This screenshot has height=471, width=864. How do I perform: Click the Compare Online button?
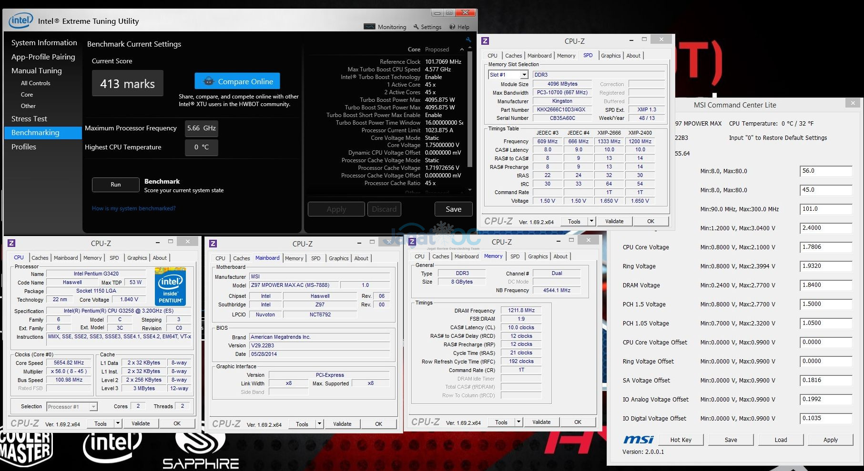tap(237, 81)
